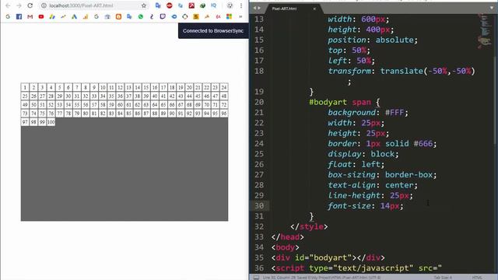The height and width of the screenshot is (280, 498).
Task: Click line number 30 in the gutter
Action: coord(259,205)
